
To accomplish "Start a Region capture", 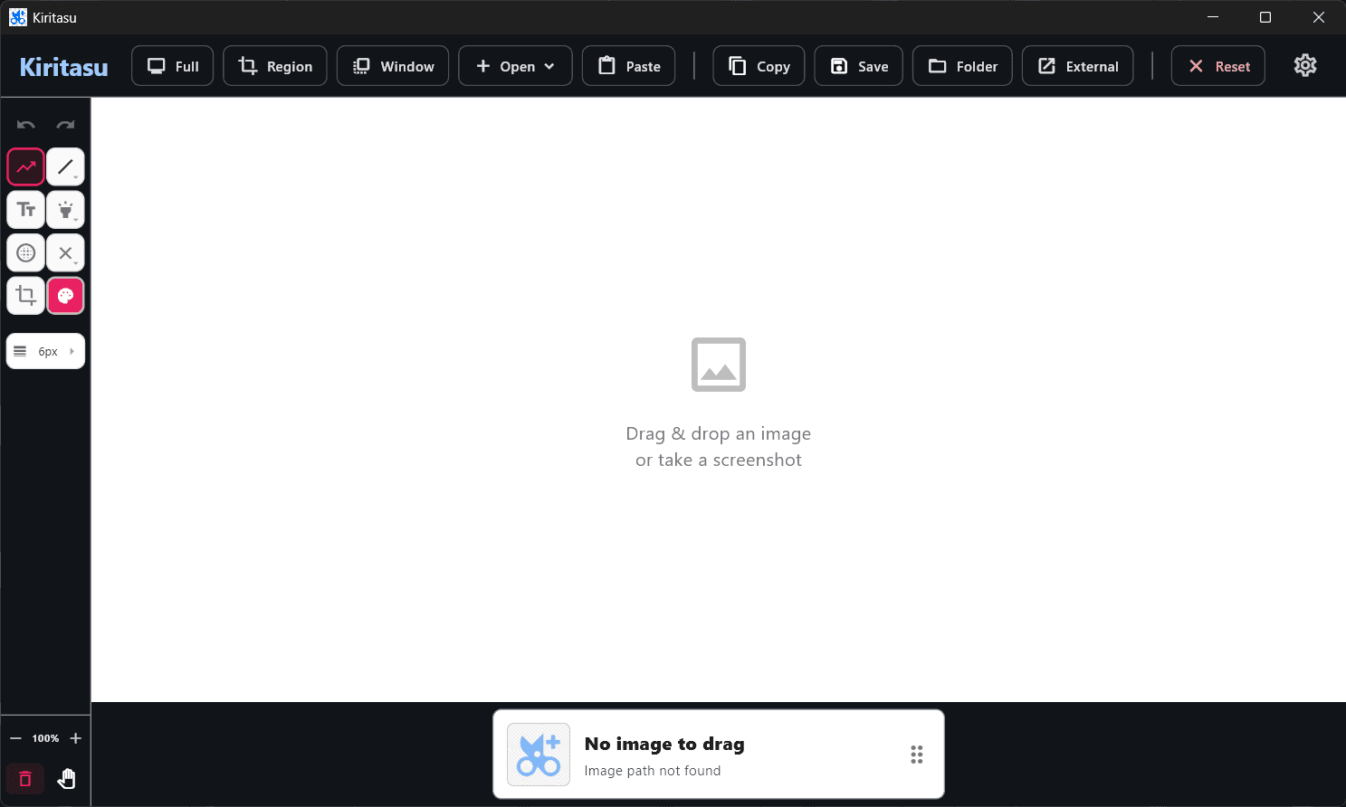I will [x=275, y=66].
